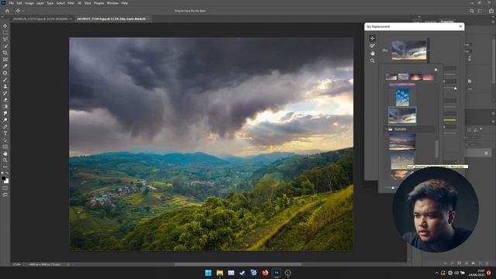Select the Dodge tool
Screen dimensions: 496x279
5,120
